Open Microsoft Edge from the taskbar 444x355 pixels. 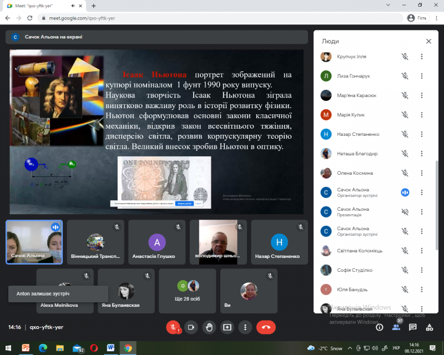tap(43, 348)
